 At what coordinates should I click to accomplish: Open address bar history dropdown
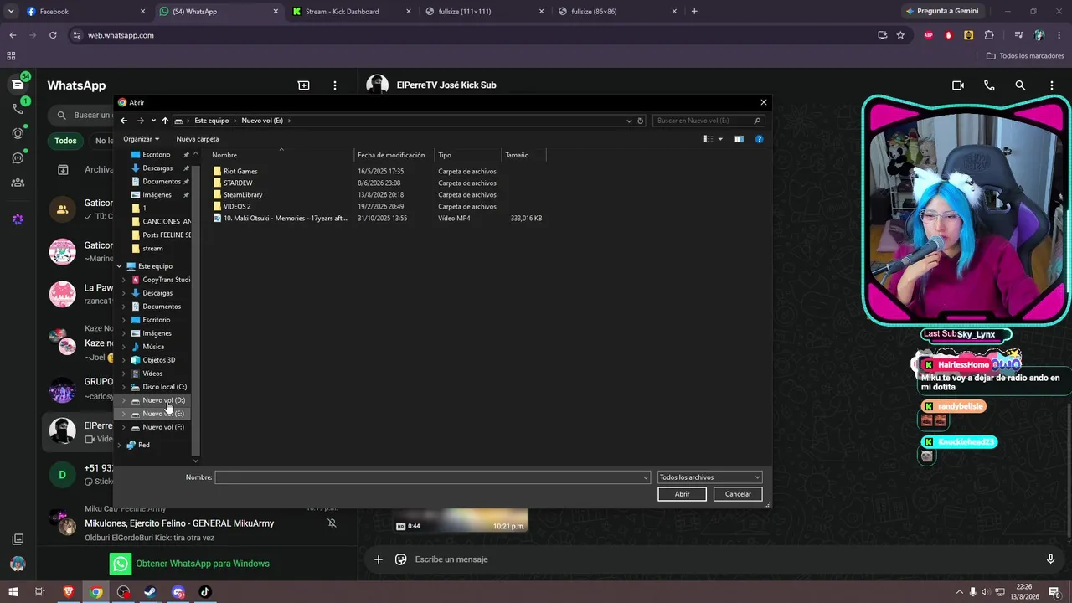[629, 121]
